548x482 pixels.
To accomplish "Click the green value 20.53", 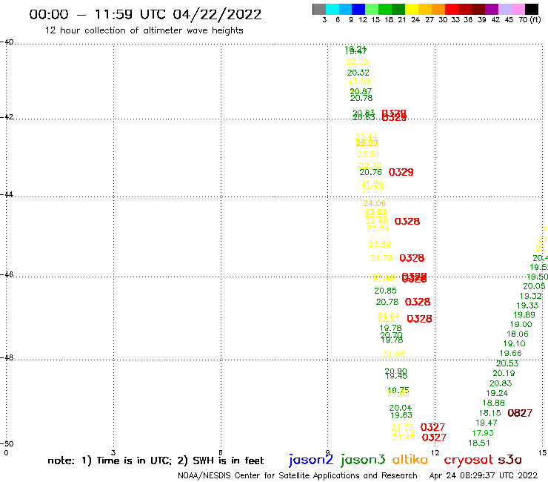I will (507, 363).
